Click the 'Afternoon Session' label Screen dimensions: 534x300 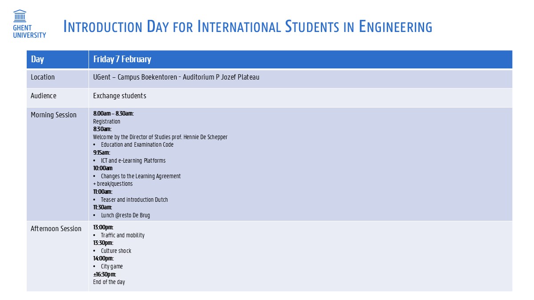pyautogui.click(x=56, y=229)
